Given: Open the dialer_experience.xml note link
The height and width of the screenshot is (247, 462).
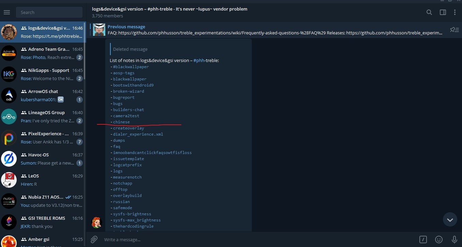Looking at the screenshot, I should click(138, 134).
